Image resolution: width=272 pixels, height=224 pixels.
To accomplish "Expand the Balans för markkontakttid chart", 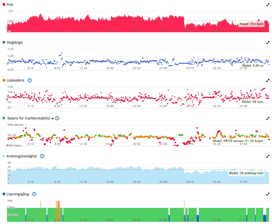I will tap(268, 118).
